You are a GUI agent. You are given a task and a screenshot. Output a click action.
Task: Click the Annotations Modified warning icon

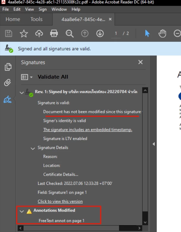(x=29, y=211)
